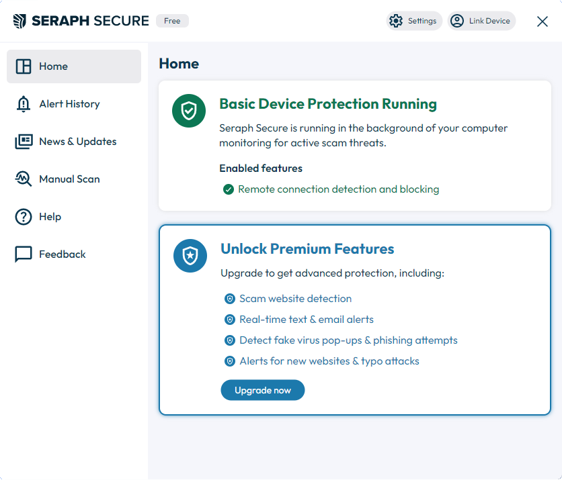Screen dimensions: 562x480
Task: Click the Link Device person icon
Action: (457, 21)
